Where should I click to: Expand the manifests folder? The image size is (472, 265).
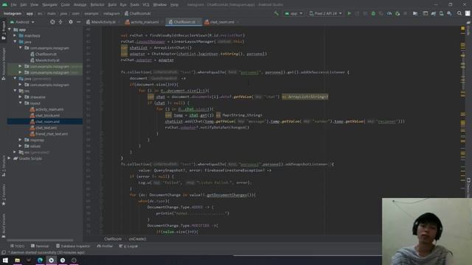15,35
